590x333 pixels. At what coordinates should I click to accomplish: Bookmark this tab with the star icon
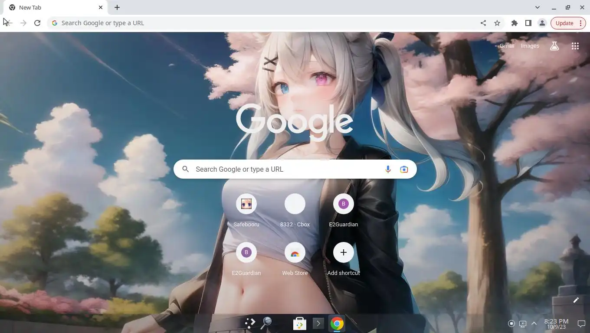pos(497,23)
